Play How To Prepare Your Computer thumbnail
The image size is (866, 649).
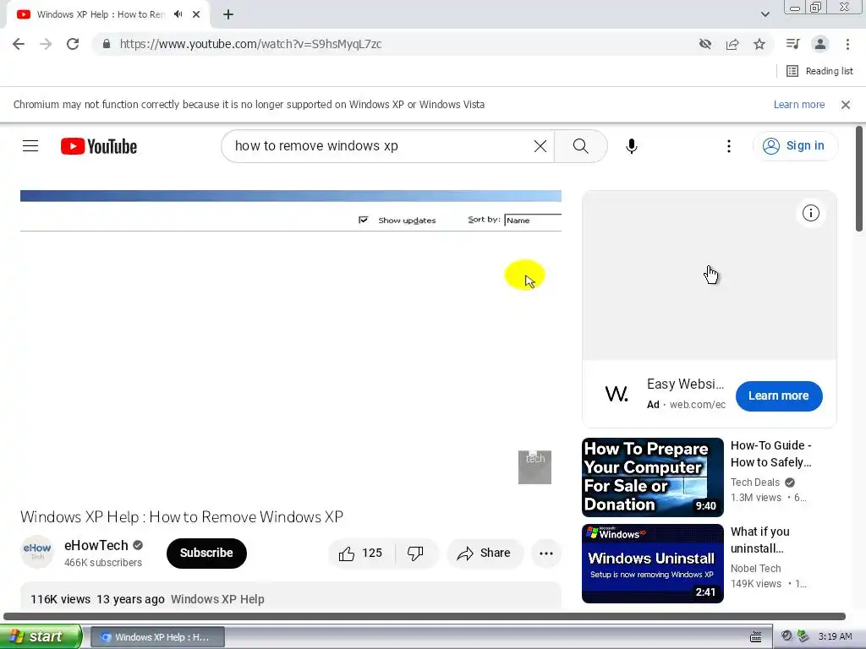coord(652,477)
